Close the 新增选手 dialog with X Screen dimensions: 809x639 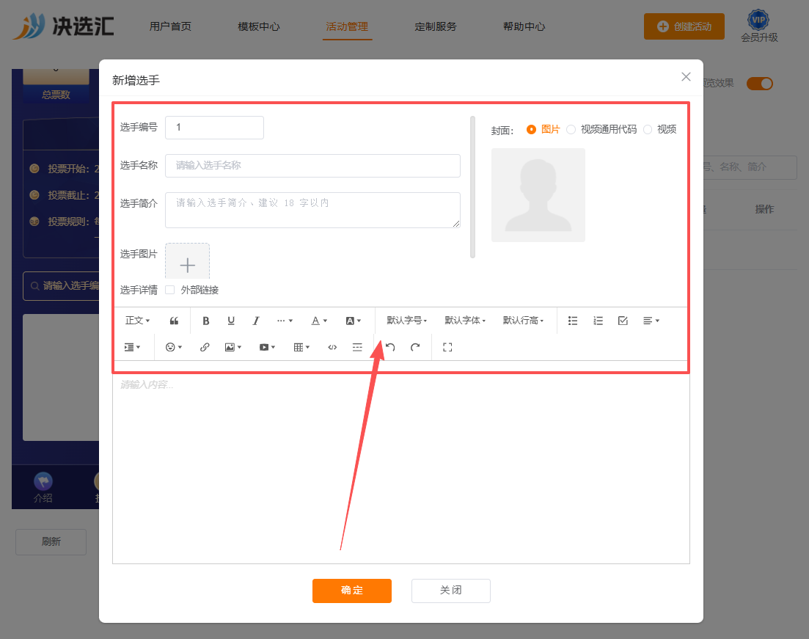pyautogui.click(x=686, y=77)
